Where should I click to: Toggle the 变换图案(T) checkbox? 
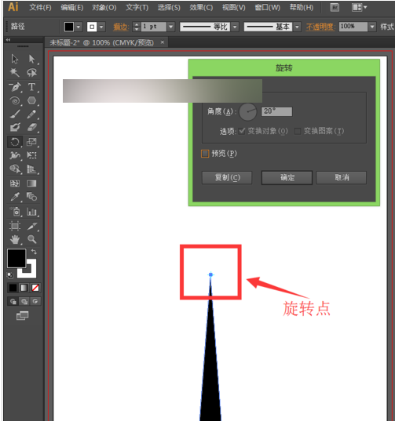click(x=298, y=131)
